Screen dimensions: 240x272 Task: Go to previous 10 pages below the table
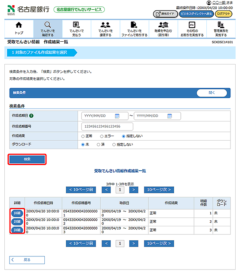click(x=82, y=243)
